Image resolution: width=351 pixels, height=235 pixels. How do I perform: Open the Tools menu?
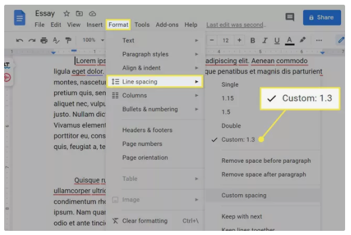142,25
